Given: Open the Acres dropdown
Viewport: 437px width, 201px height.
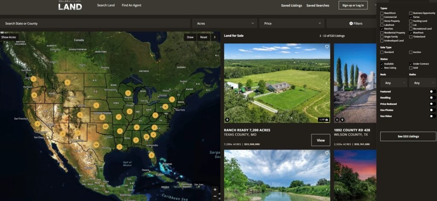Looking at the screenshot, I should (224, 23).
